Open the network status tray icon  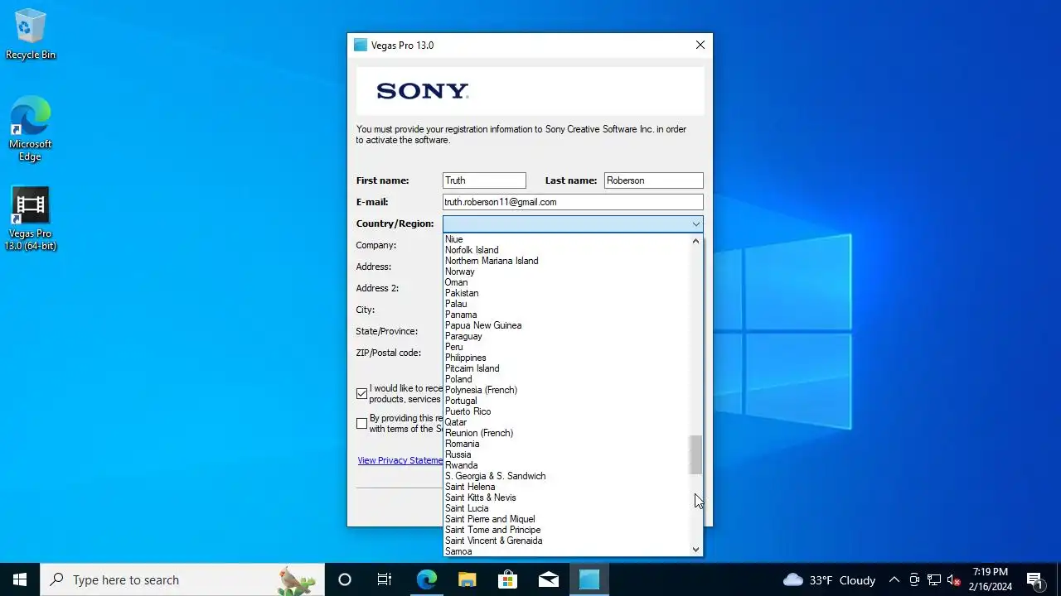[x=933, y=579]
